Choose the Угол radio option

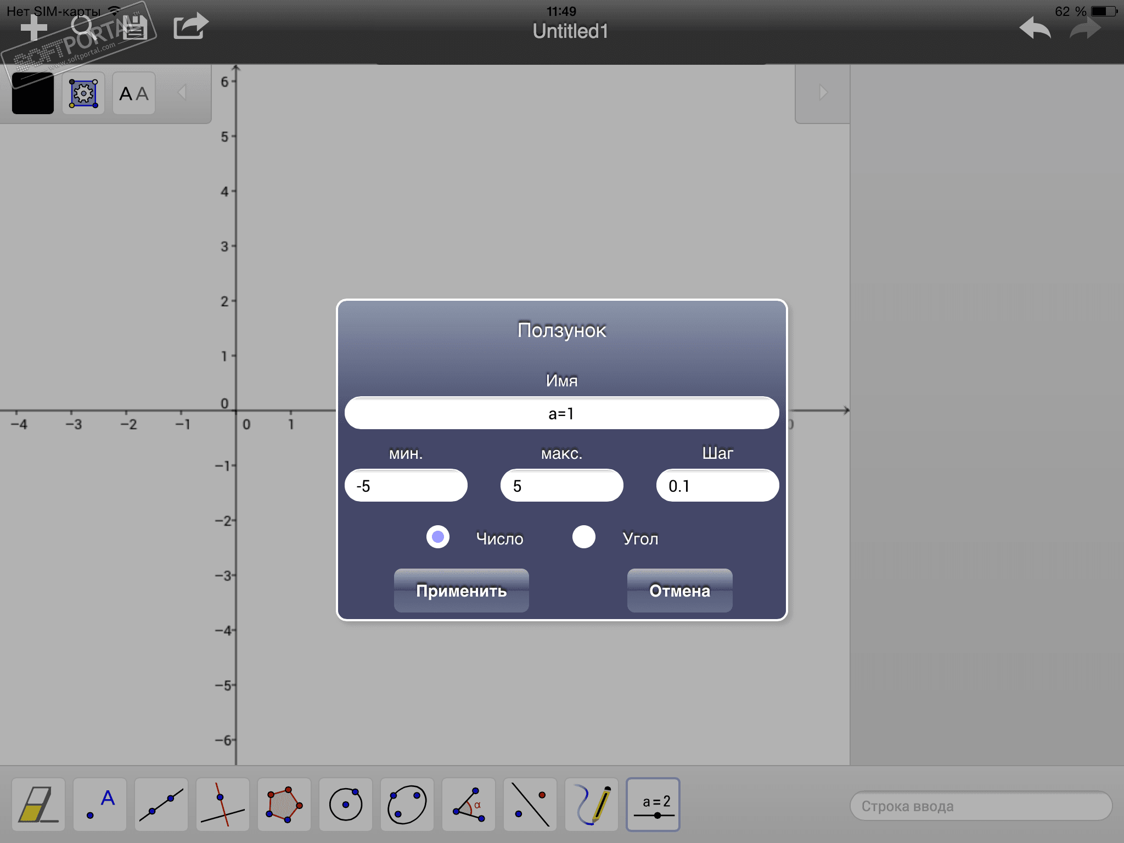[x=584, y=537]
